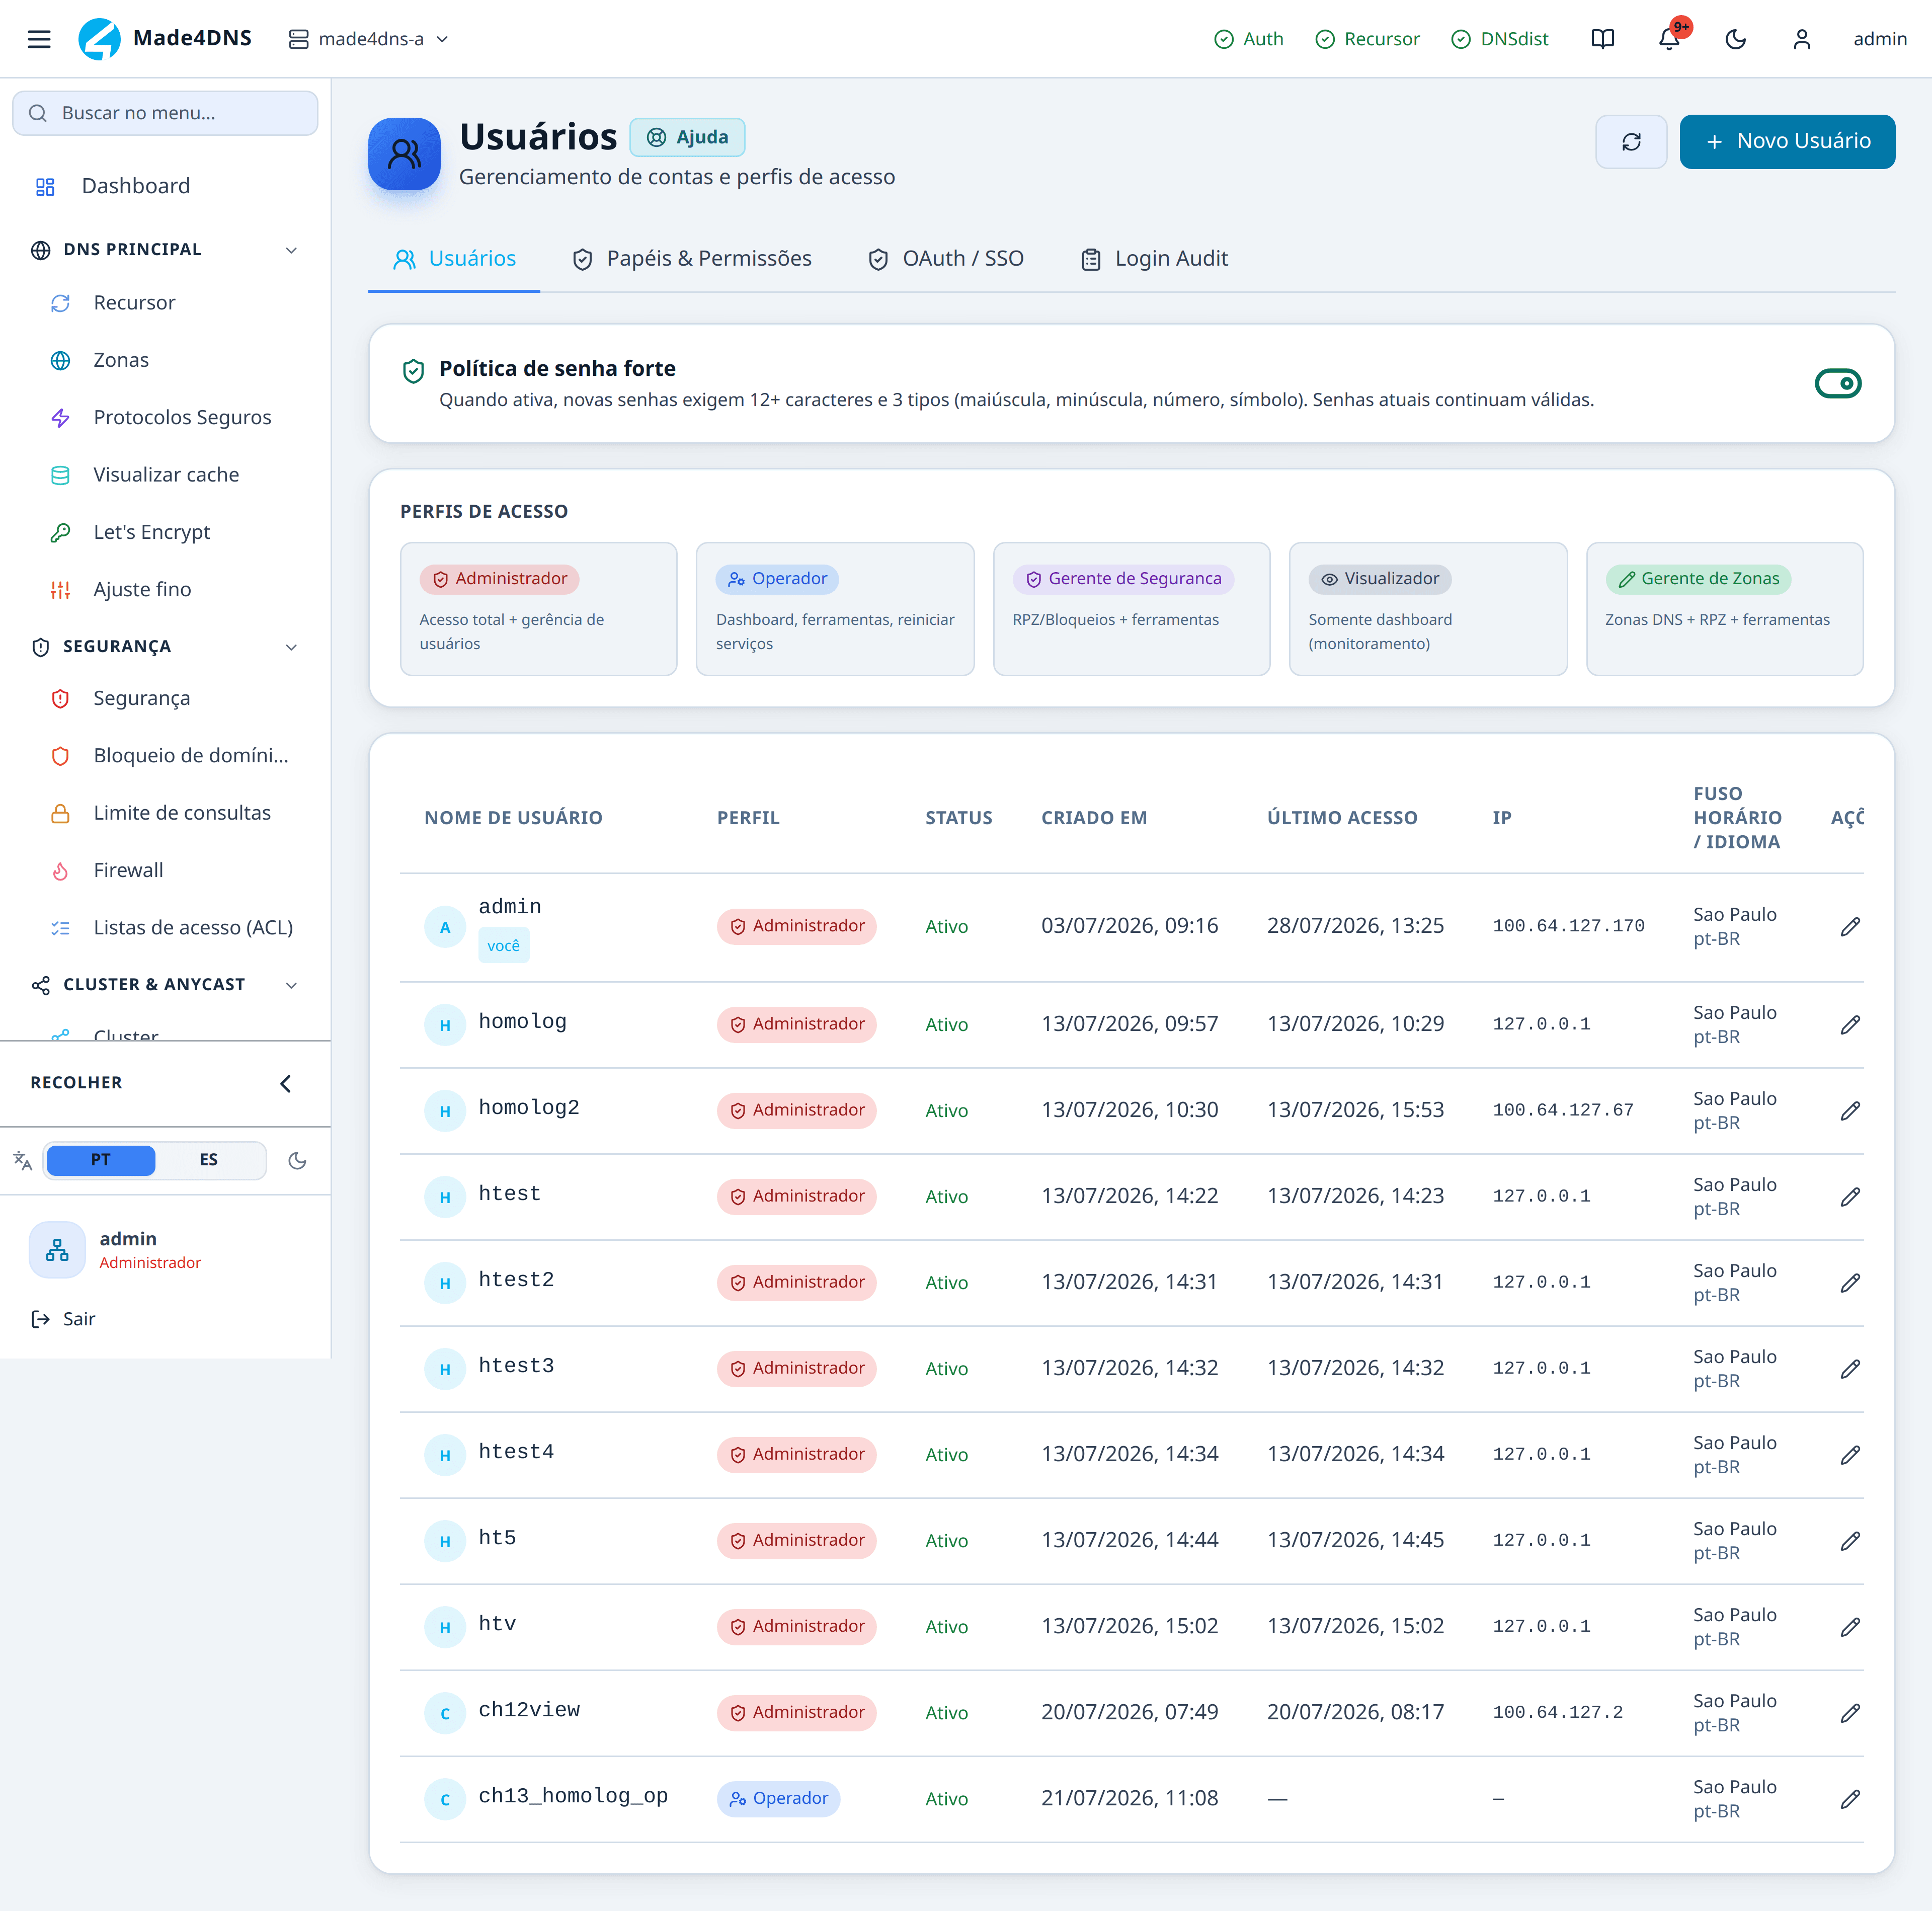Edit the ch12view user pencil icon
This screenshot has height=1911, width=1932.
1849,1713
